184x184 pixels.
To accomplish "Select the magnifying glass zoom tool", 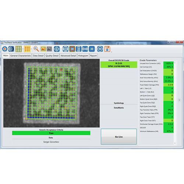I will coord(36,49).
